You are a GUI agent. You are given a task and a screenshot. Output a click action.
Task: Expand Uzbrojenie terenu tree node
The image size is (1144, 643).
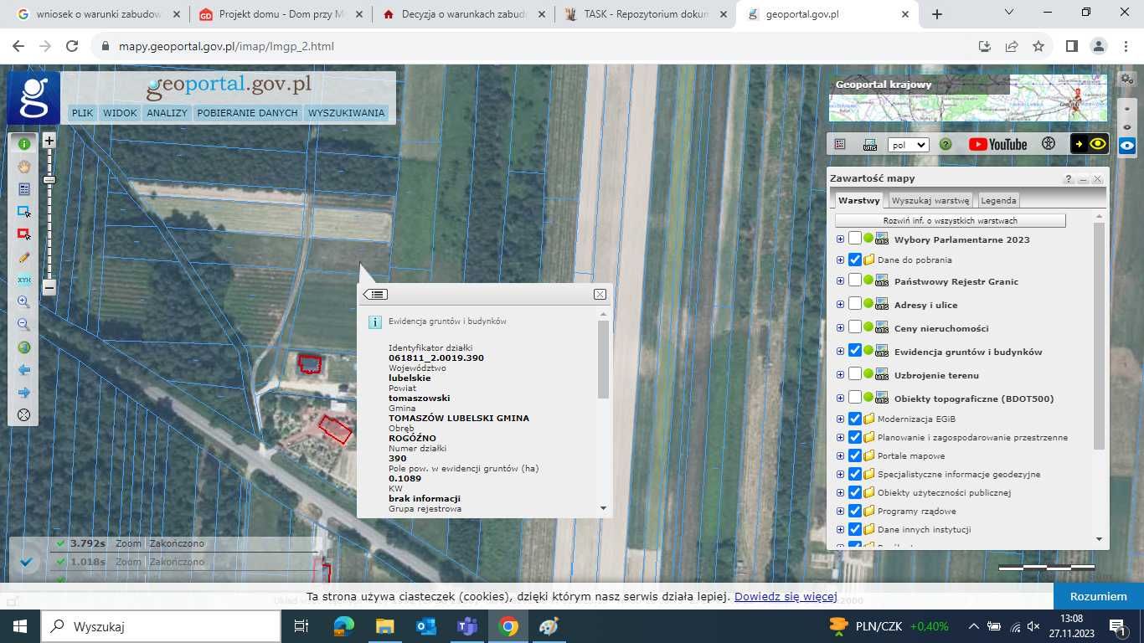coord(840,375)
